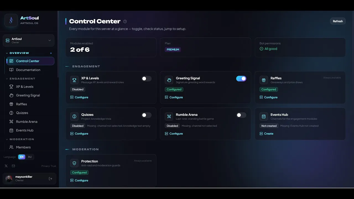Click the logout icon next to maysonkiller

coord(50,179)
